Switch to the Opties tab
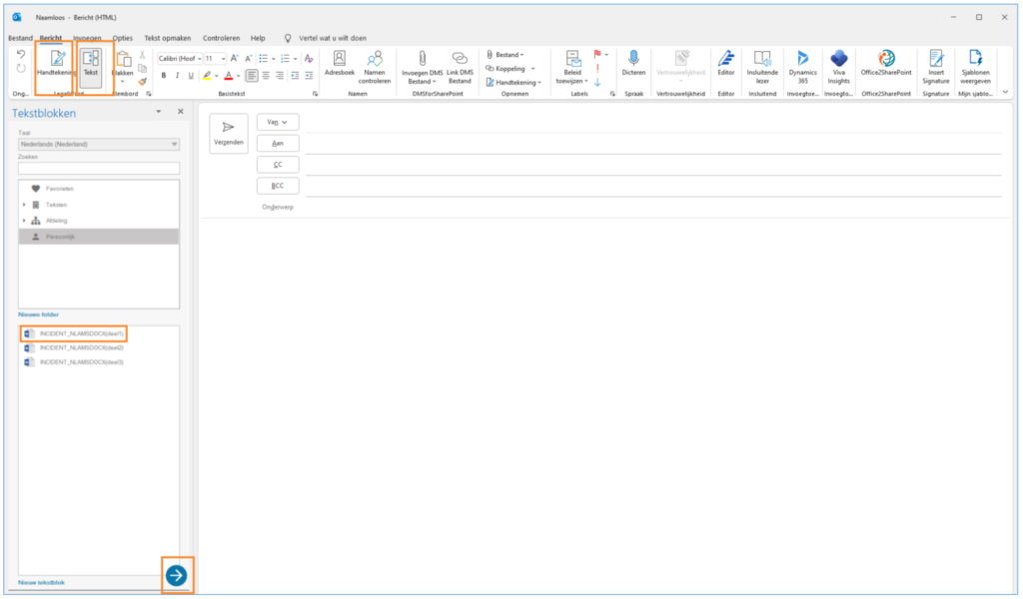Screen dimensions: 1023x599 point(122,38)
